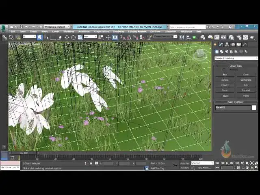Click the Play Animation button
Image resolution: width=260 pixels, height=195 pixels.
[x=227, y=163]
